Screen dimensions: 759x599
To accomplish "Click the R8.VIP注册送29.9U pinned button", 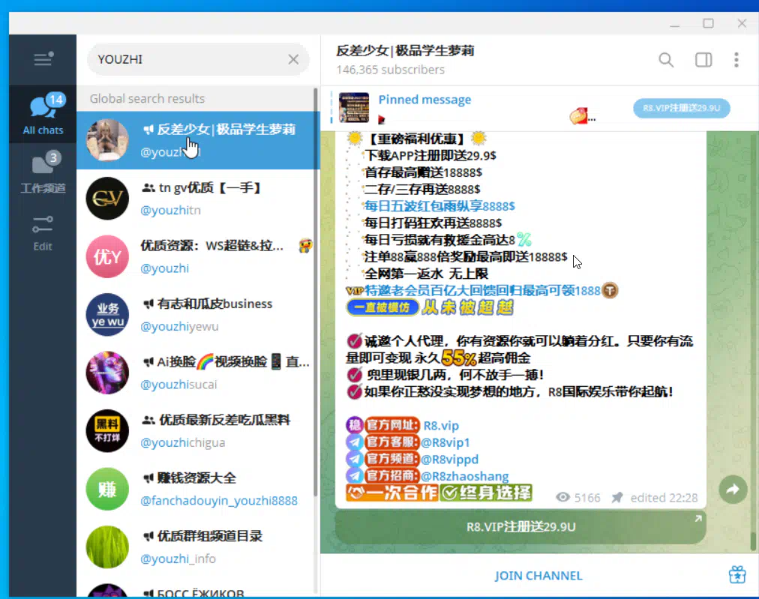I will 682,108.
